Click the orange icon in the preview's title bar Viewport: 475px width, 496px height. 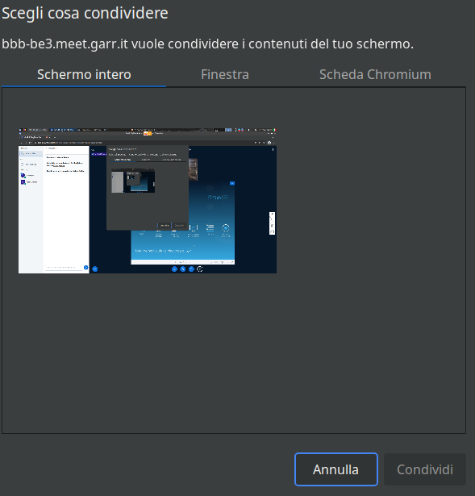[x=148, y=134]
